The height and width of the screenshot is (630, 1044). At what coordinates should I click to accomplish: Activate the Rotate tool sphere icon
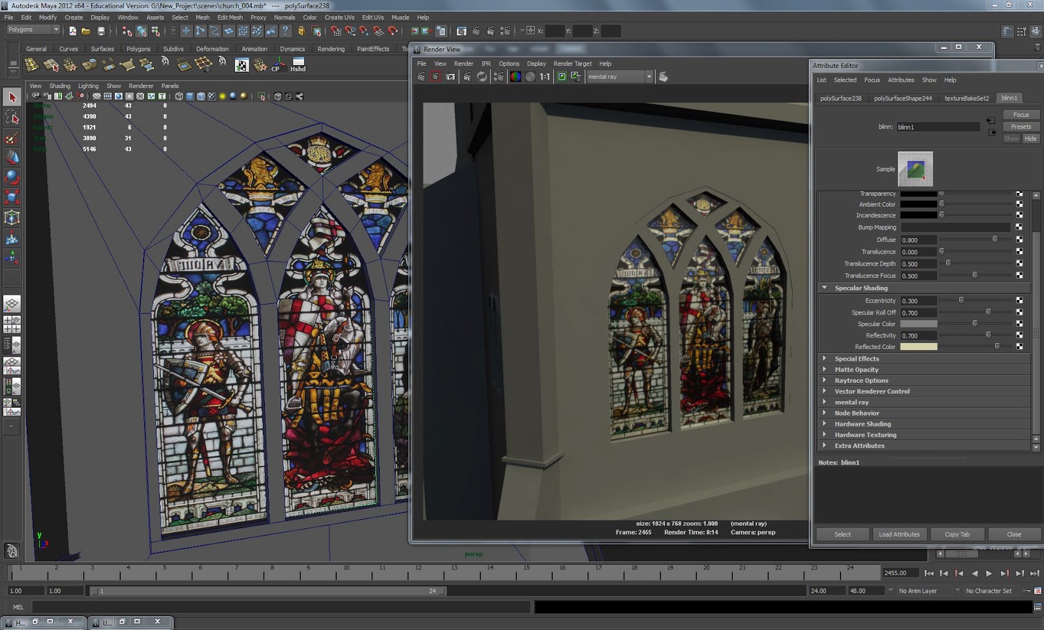point(12,177)
